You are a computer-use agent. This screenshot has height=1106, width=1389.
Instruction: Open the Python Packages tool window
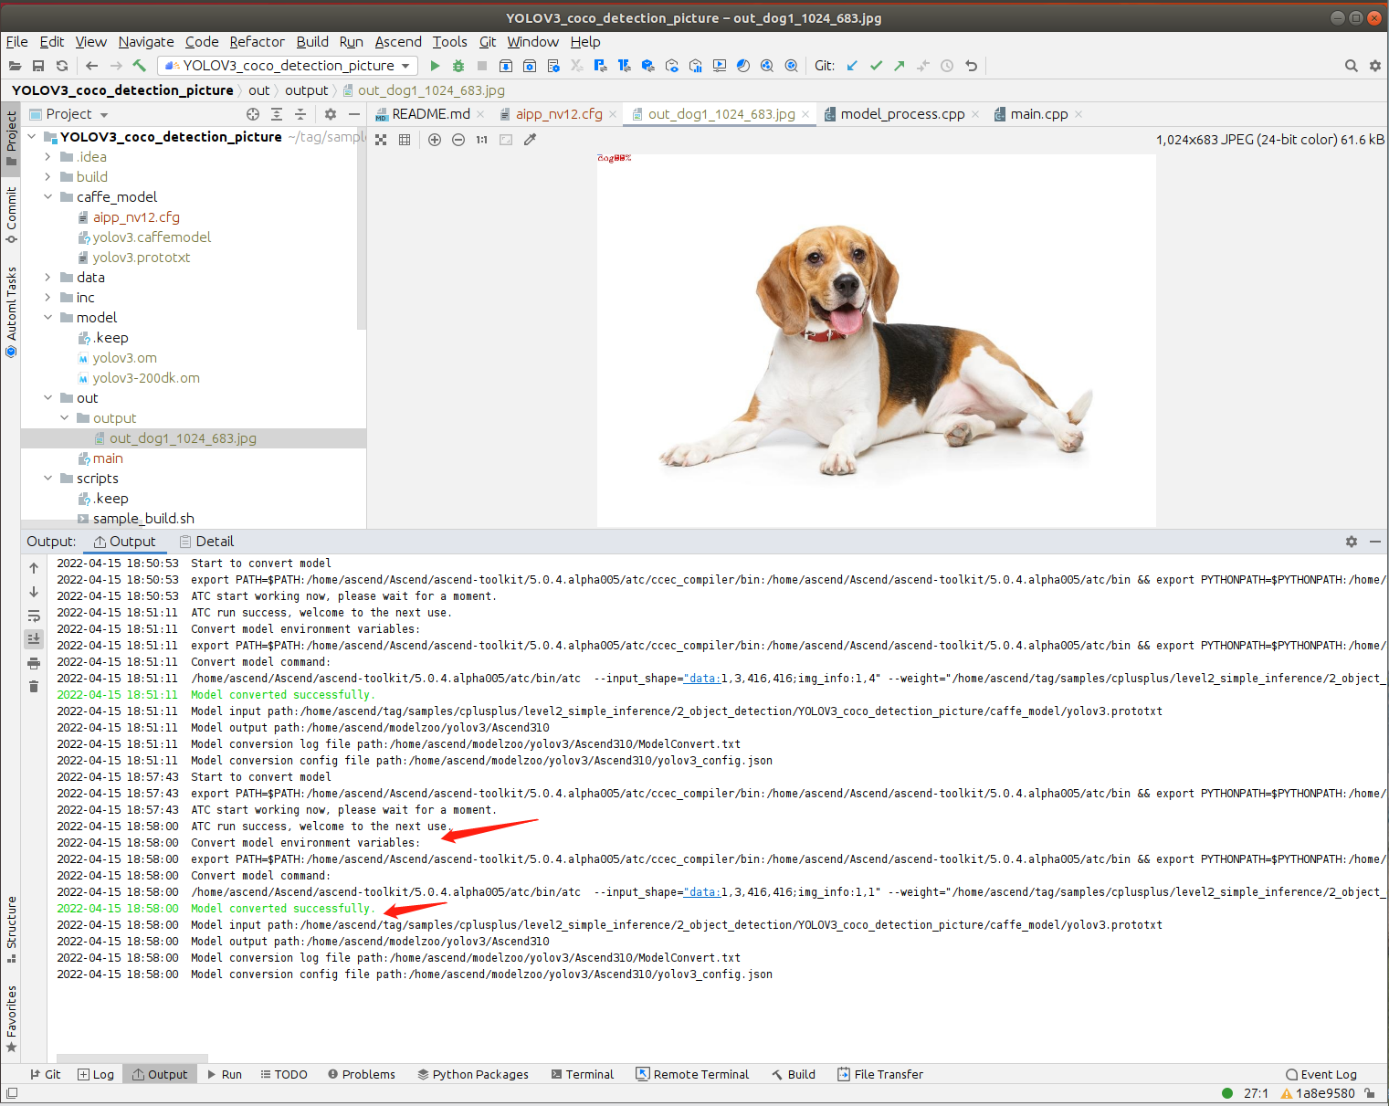click(x=473, y=1075)
